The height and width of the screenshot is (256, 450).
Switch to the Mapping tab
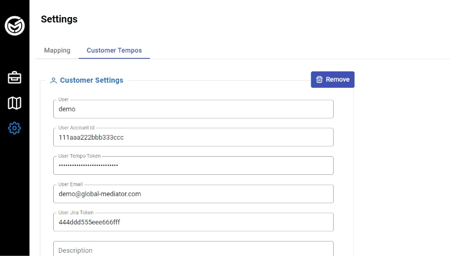coord(57,50)
